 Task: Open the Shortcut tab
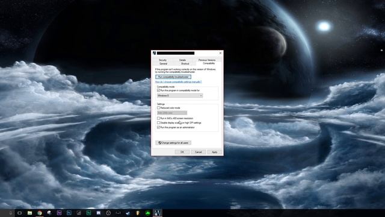click(185, 64)
